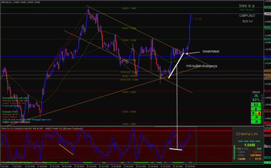Click the candlestick meter icon above 82%

tap(256, 95)
